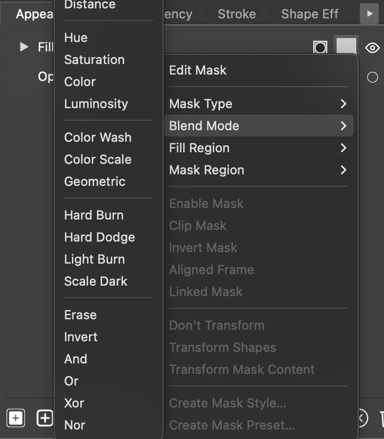Choose the Color Wash blend mode
The height and width of the screenshot is (439, 384).
click(x=98, y=138)
